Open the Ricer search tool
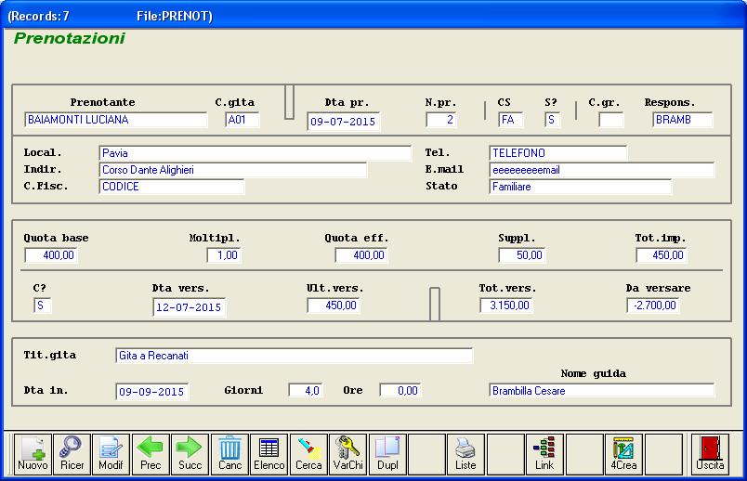 pos(72,454)
